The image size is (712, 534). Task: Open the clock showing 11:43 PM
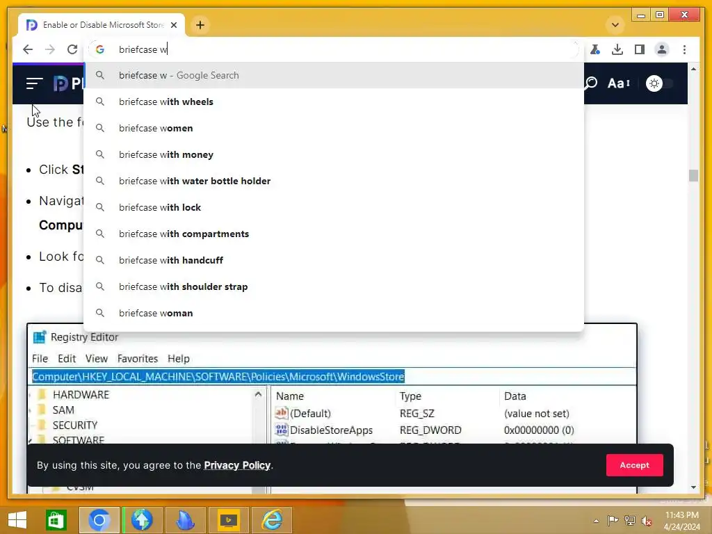682,521
